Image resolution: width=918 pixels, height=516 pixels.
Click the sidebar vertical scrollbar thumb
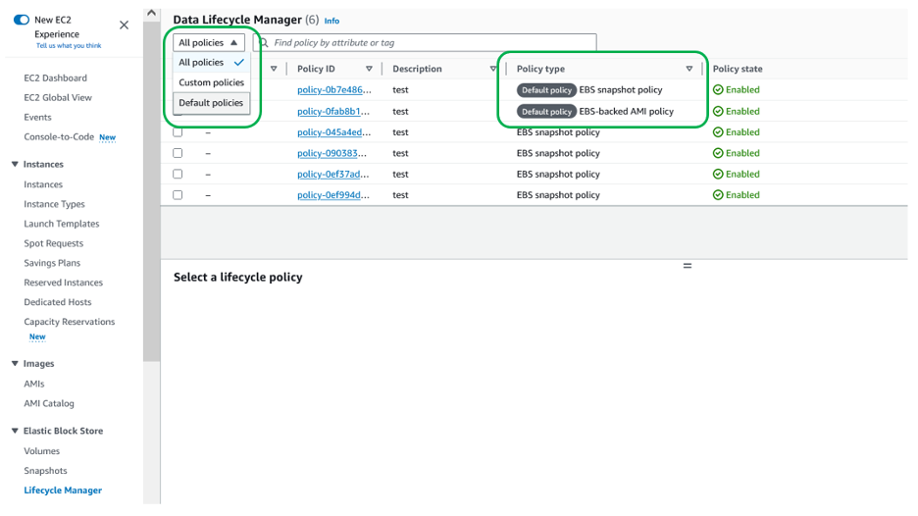[152, 190]
